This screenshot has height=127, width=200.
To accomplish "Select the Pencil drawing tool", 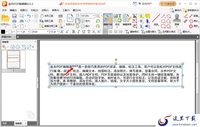I will pyautogui.click(x=186, y=16).
